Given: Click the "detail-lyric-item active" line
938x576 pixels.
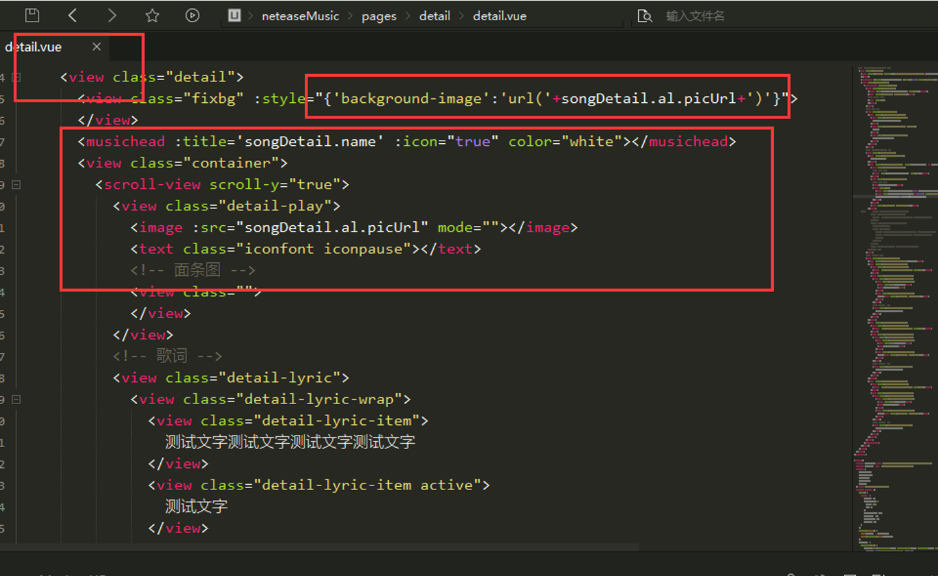Looking at the screenshot, I should coord(319,485).
